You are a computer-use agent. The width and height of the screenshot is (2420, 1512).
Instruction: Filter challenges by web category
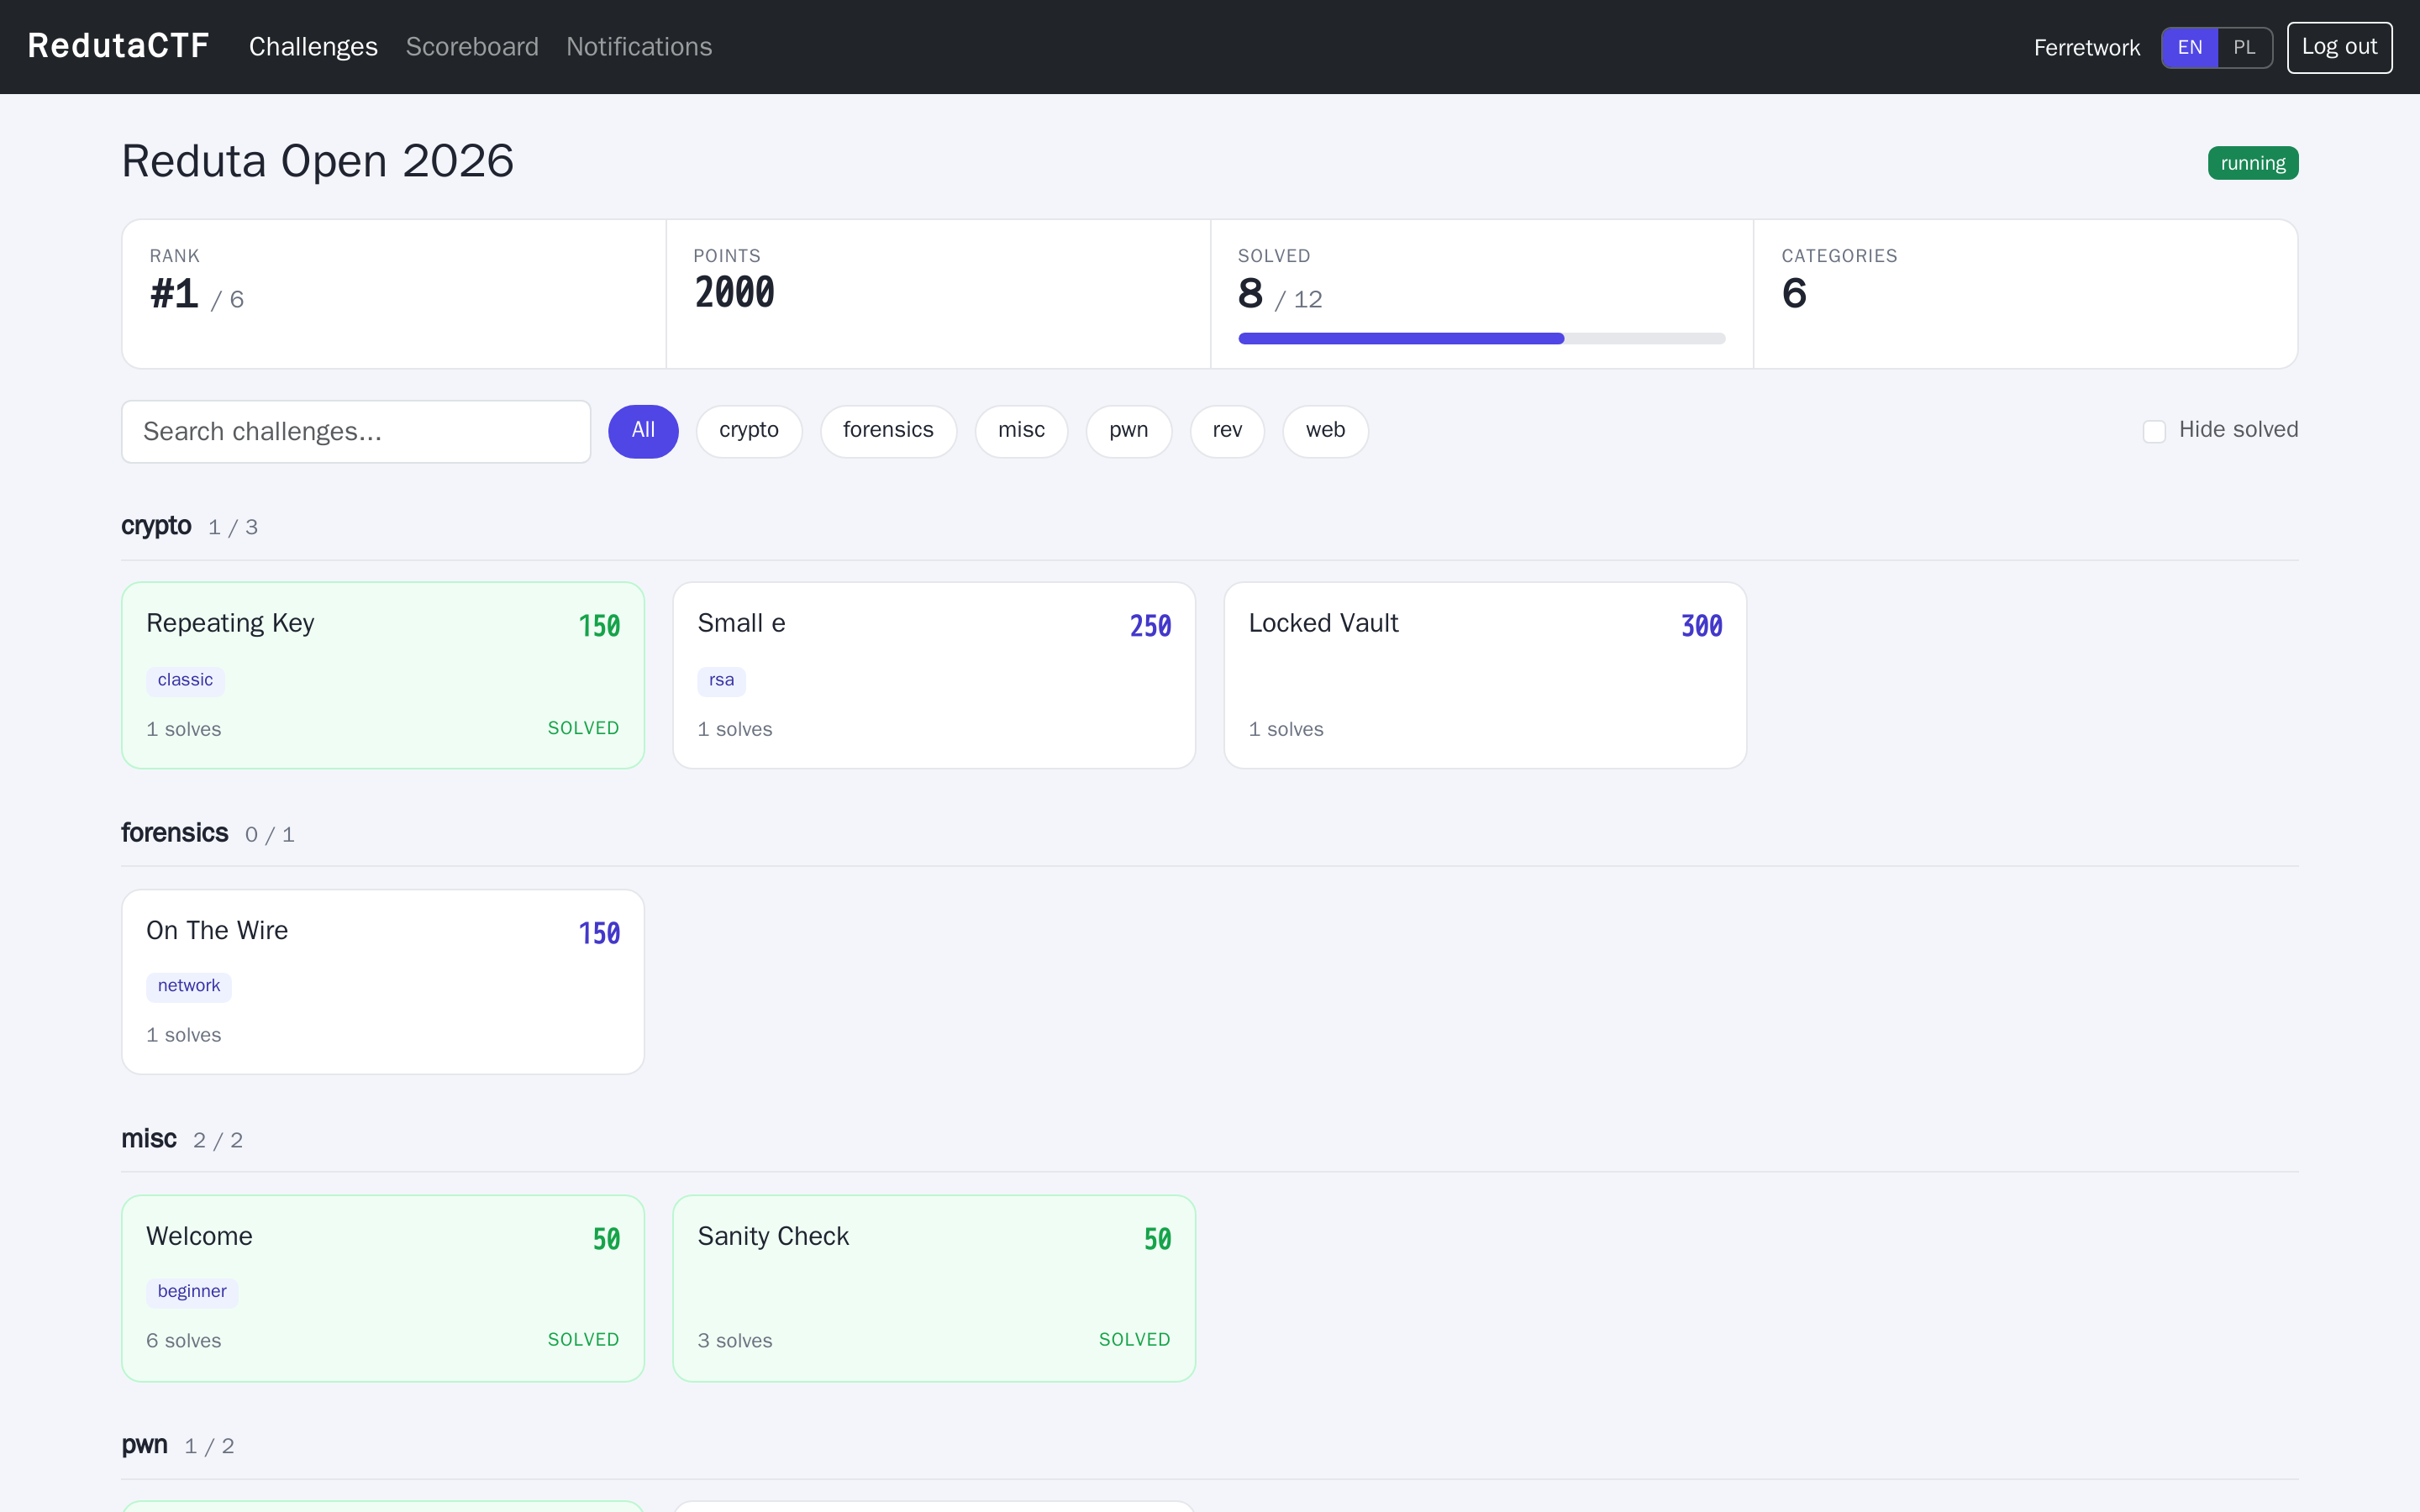point(1325,431)
